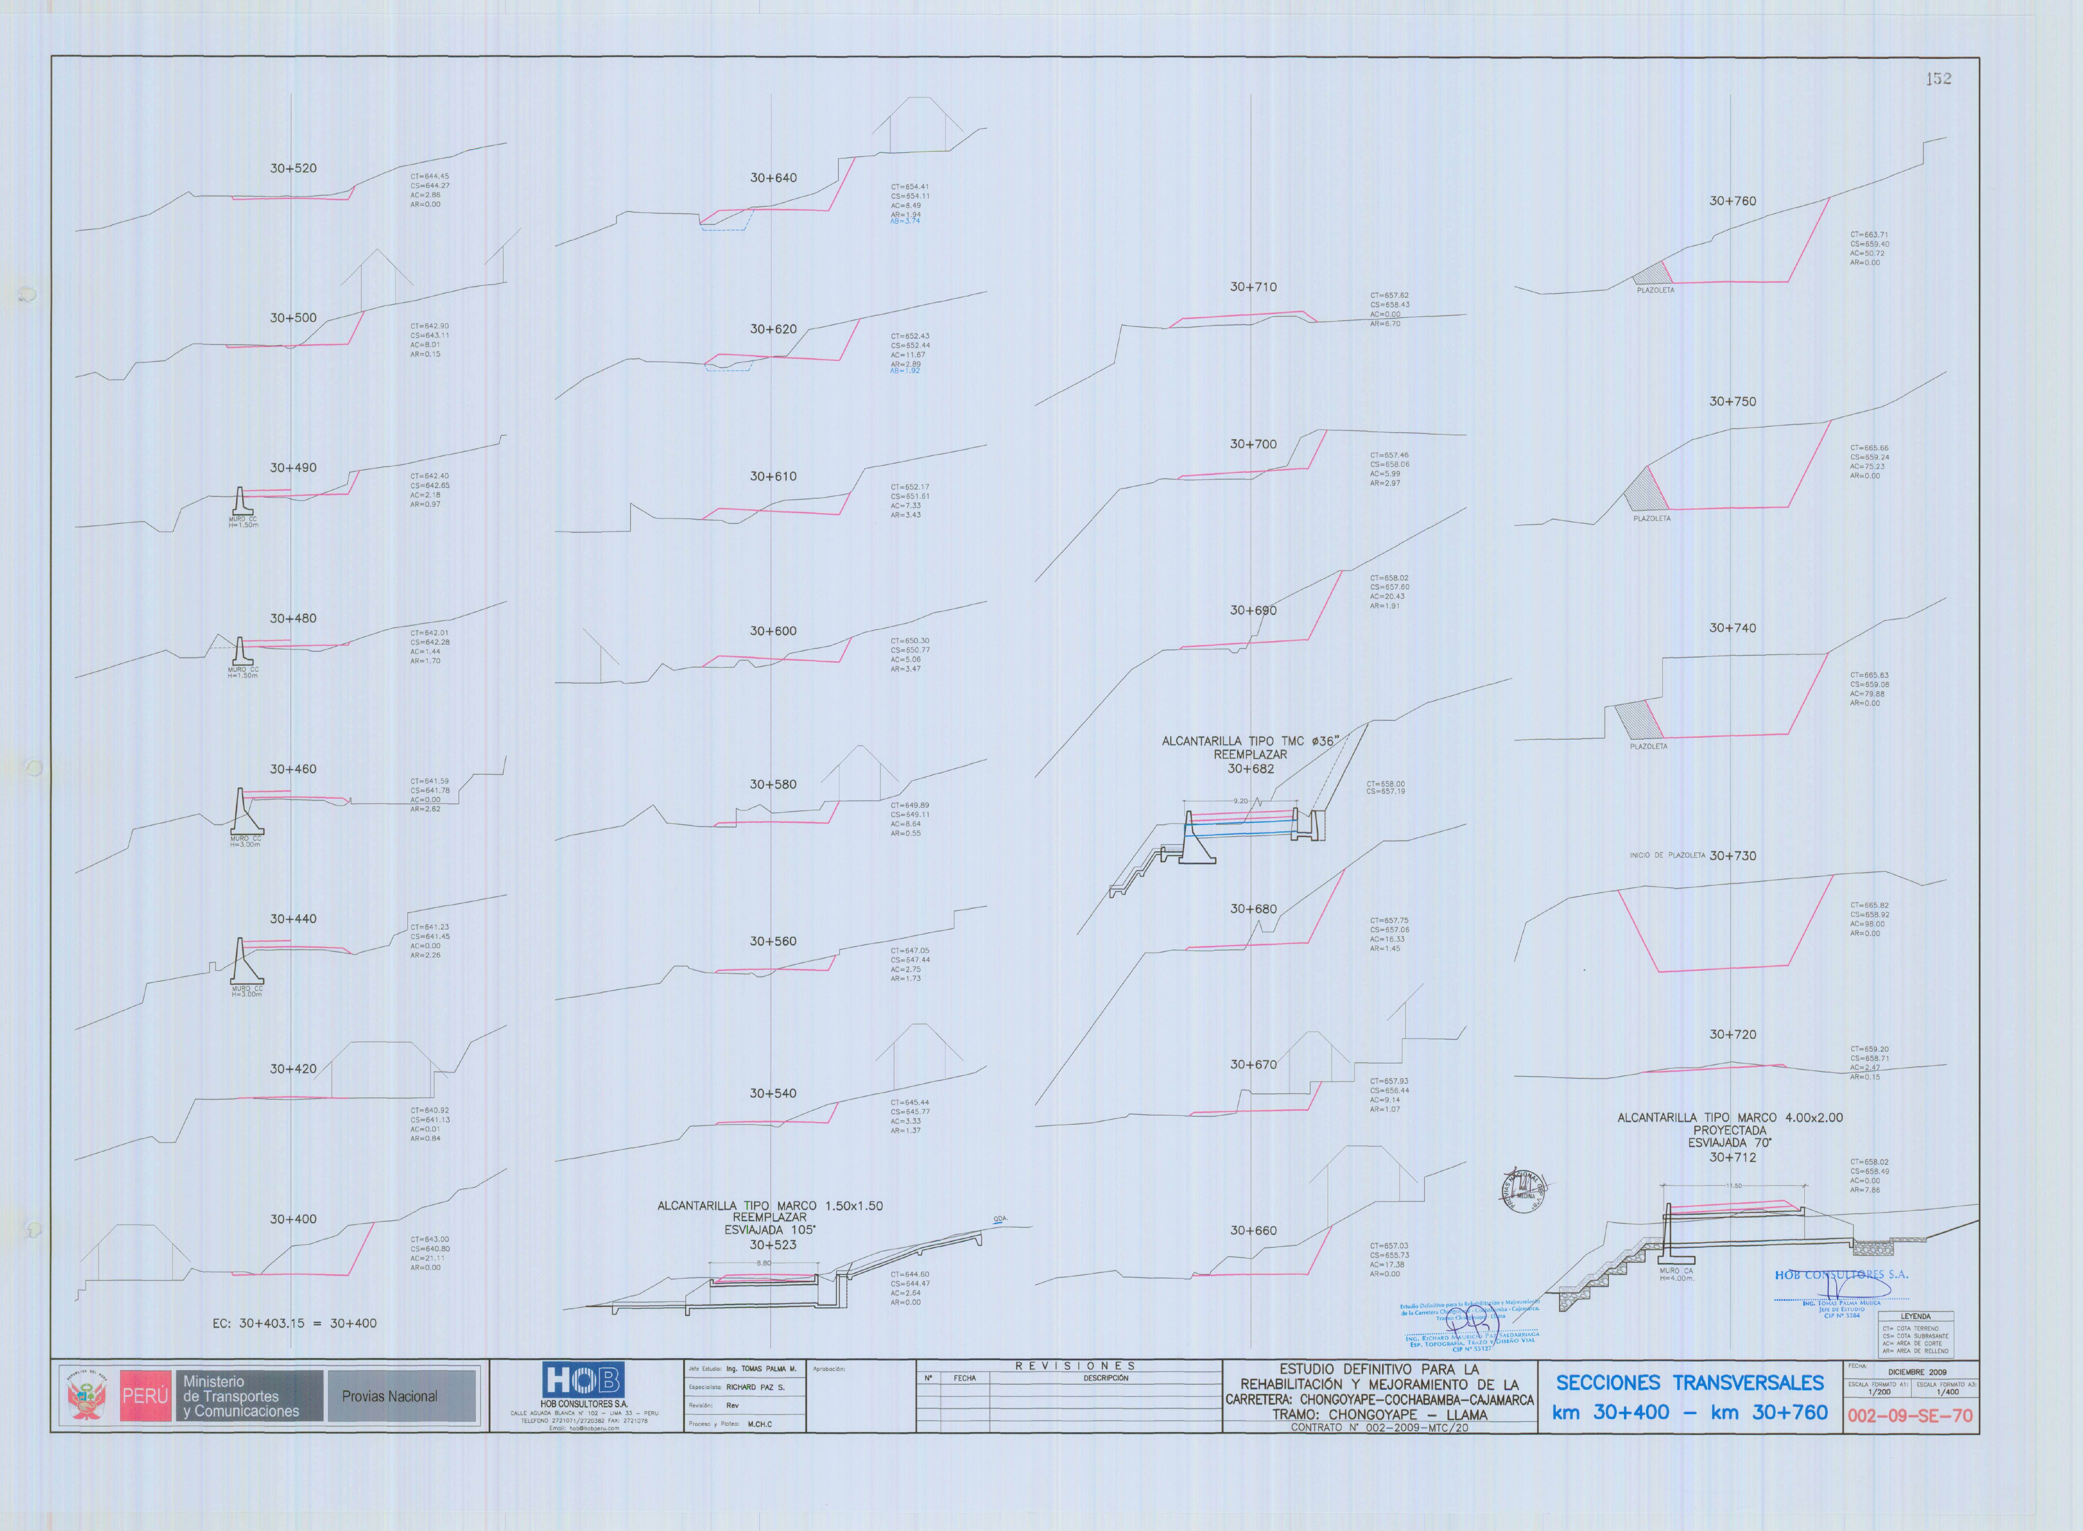Click section label 30+580
Screen dimensions: 2083x1531
coord(773,784)
